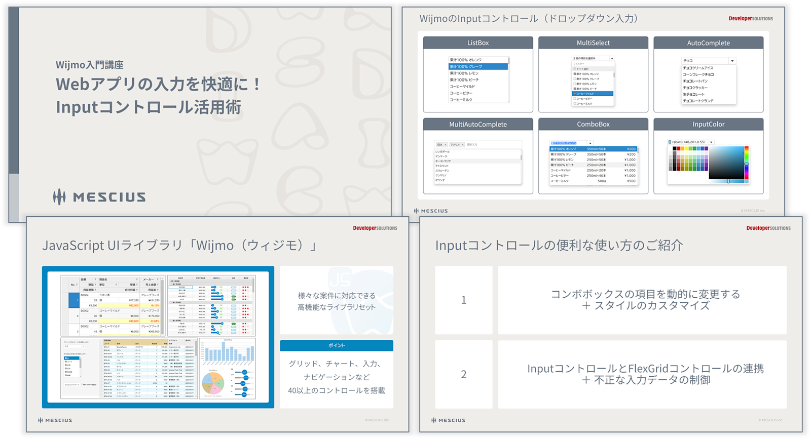Click the blue ポイント header bar
Screen dimensions: 811x439
pyautogui.click(x=337, y=345)
